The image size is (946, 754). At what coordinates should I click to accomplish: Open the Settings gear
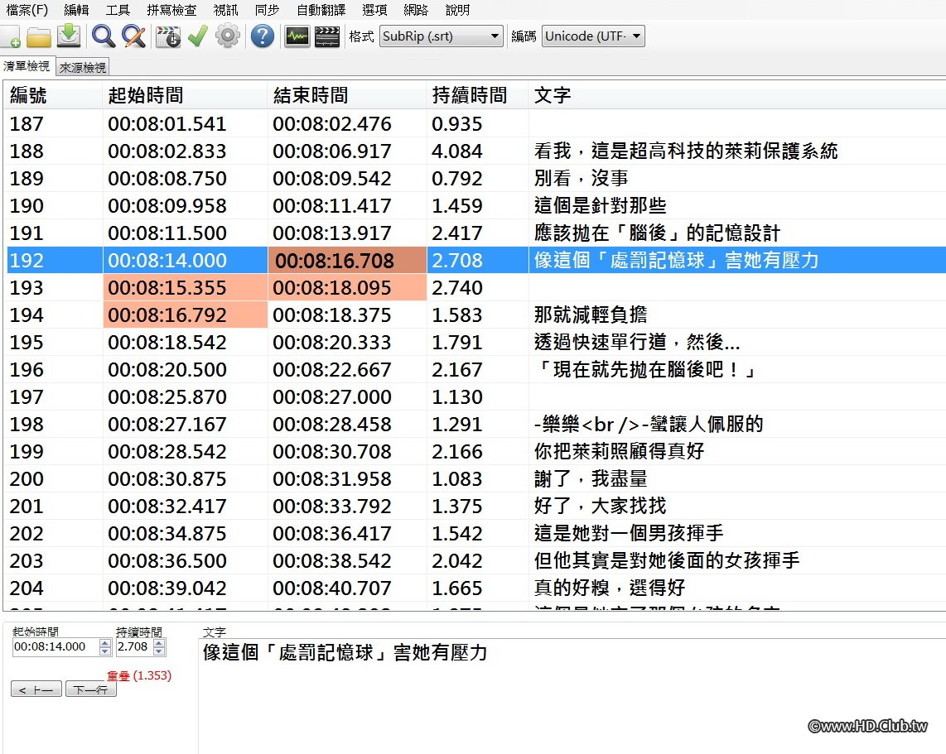[227, 36]
